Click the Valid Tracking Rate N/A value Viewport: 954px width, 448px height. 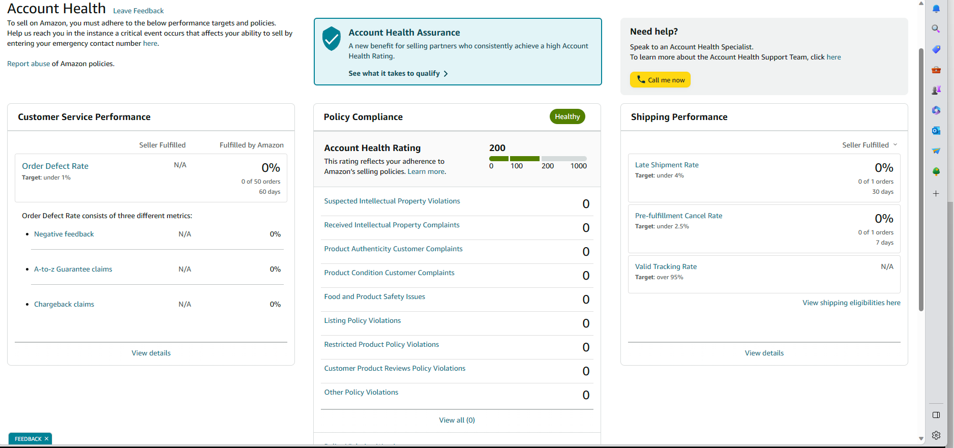pyautogui.click(x=887, y=266)
